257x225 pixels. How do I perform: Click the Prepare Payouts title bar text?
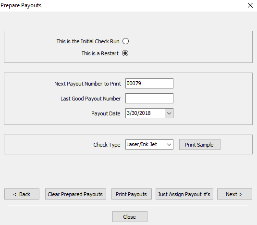point(21,5)
